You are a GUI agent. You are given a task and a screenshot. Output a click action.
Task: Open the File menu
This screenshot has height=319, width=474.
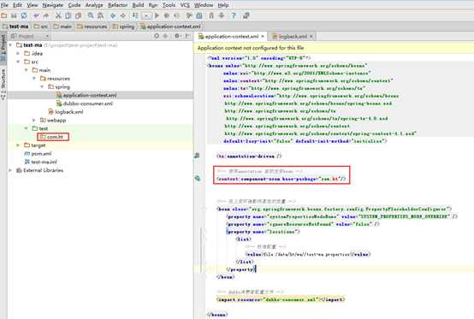click(4, 5)
